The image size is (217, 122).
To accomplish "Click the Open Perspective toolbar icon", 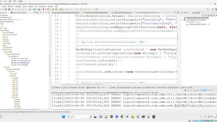I will pos(213,9).
